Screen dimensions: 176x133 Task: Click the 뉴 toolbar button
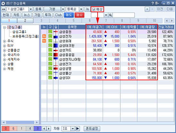87,9
